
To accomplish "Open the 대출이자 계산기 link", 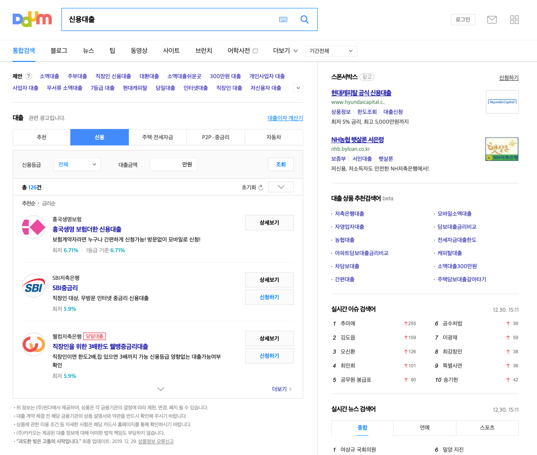I will point(285,118).
